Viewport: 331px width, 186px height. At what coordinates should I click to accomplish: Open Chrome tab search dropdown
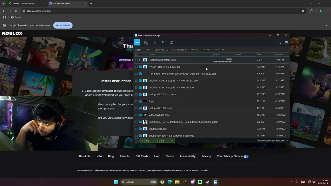3,4
